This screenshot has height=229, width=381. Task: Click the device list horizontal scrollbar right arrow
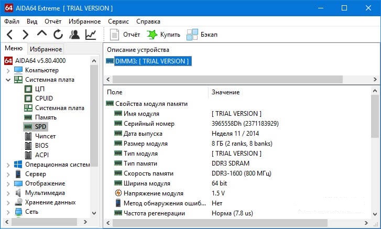pyautogui.click(x=375, y=79)
